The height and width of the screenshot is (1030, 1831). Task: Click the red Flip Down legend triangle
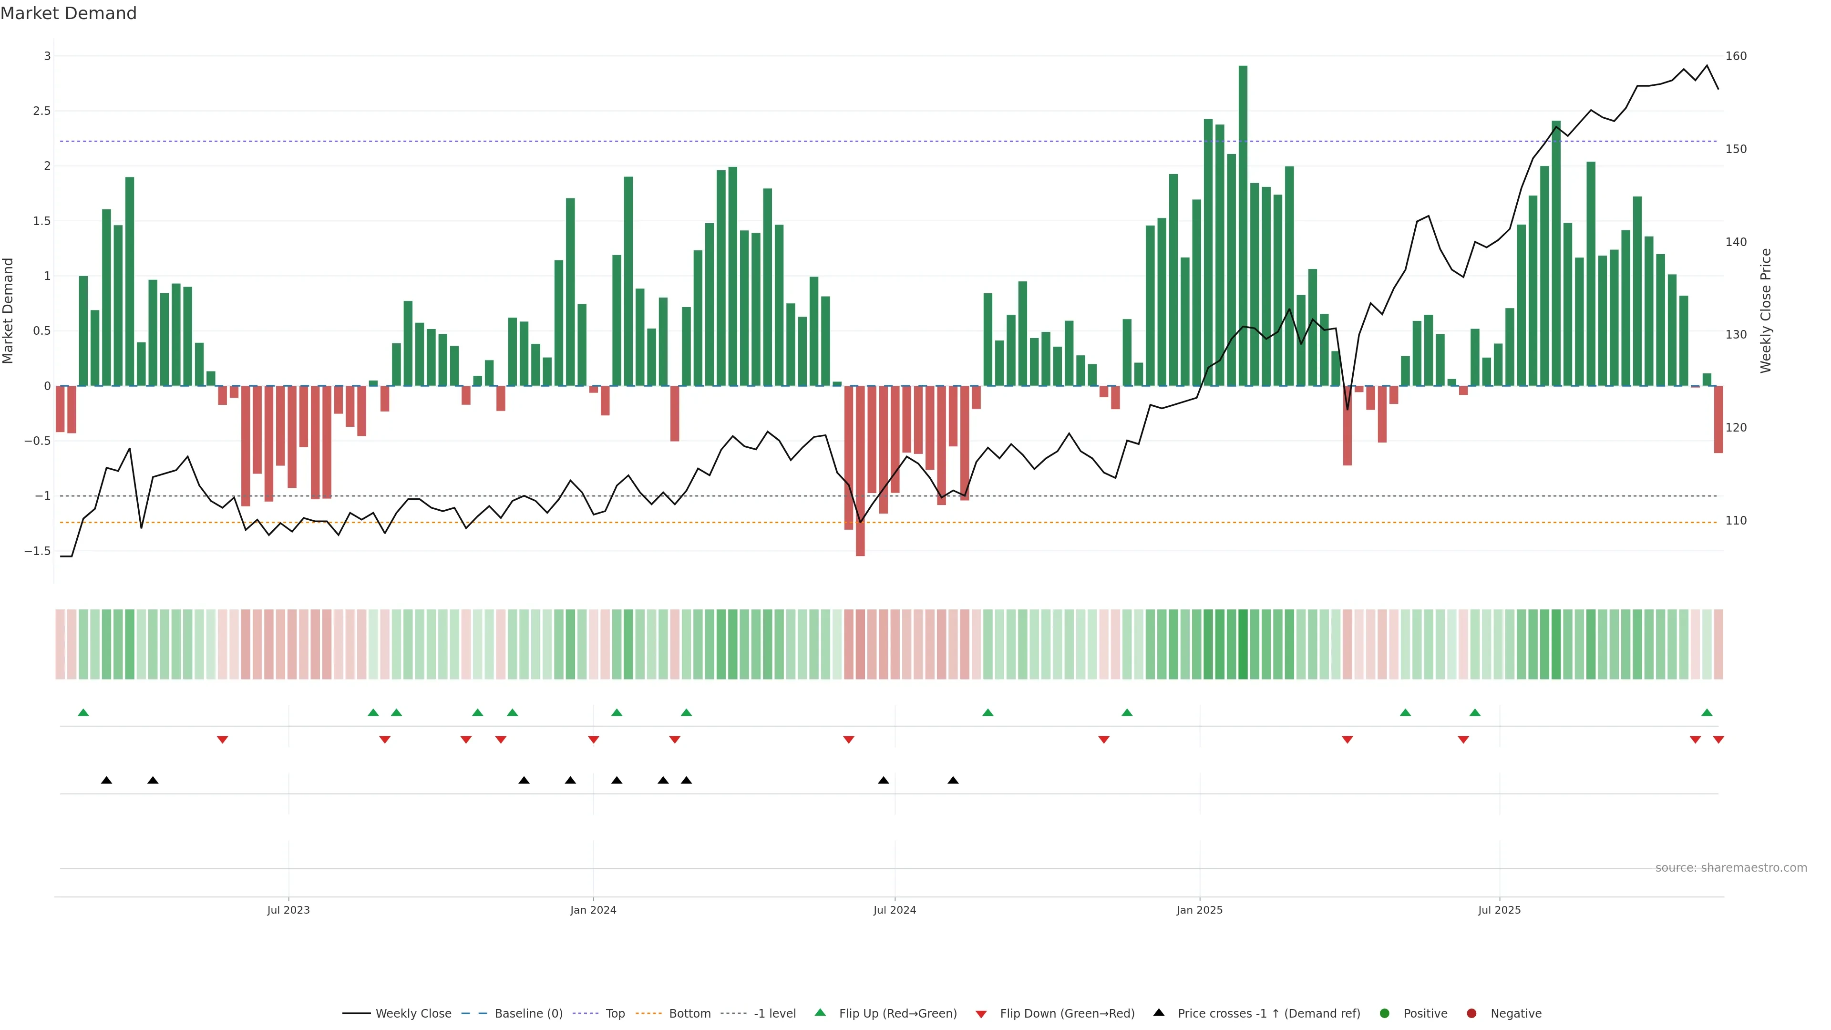tap(981, 1014)
